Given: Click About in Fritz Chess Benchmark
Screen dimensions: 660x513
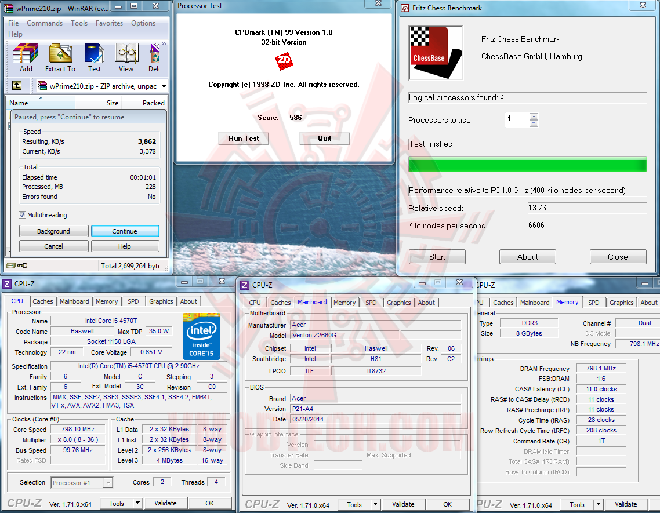Looking at the screenshot, I should click(527, 257).
